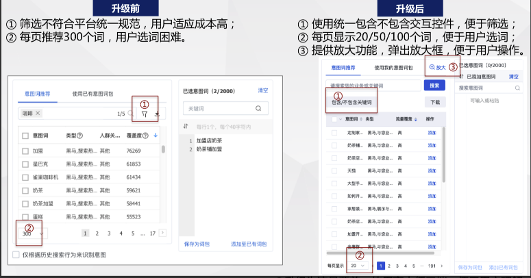The width and height of the screenshot is (531, 278).
Task: Click the 升级前 table vertical scrollbar thumb
Action: coord(163,149)
